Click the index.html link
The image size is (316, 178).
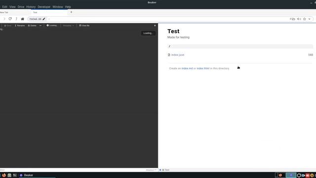pyautogui.click(x=203, y=68)
